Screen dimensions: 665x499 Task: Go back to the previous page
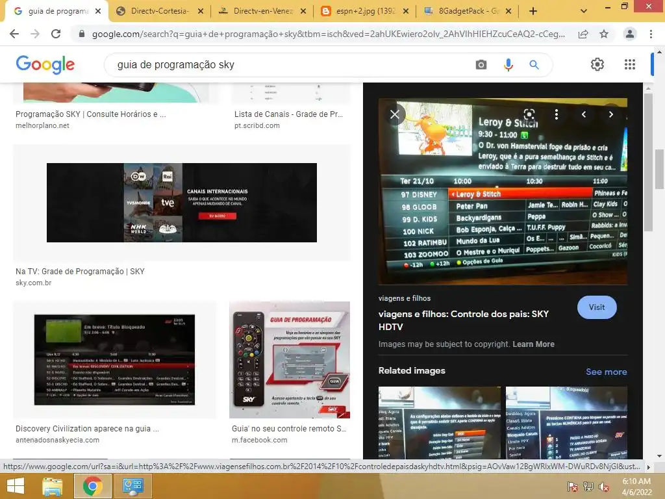14,34
